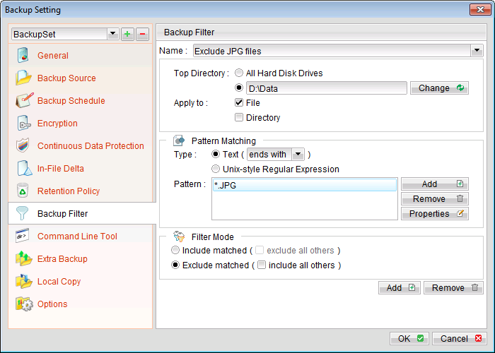Click the Filter Mode section icon
Image resolution: width=495 pixels, height=353 pixels.
pyautogui.click(x=179, y=237)
